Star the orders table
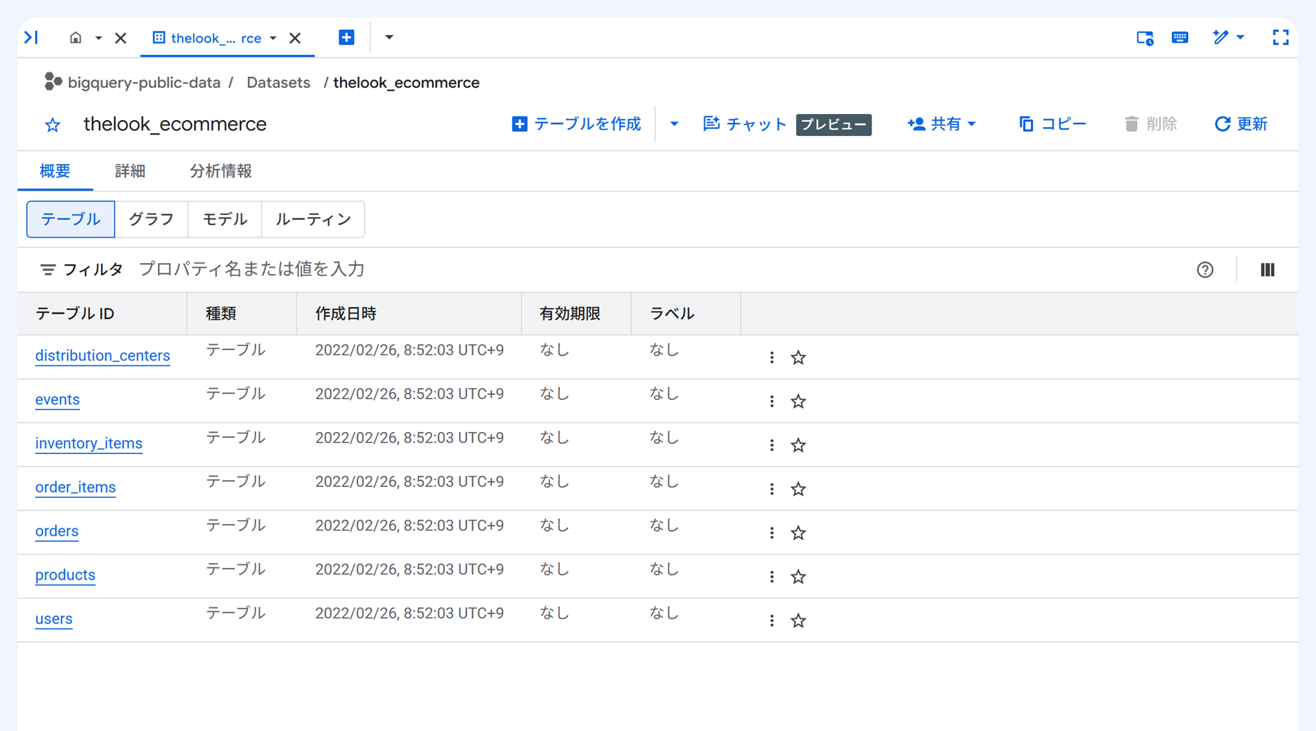The height and width of the screenshot is (731, 1316). point(798,533)
